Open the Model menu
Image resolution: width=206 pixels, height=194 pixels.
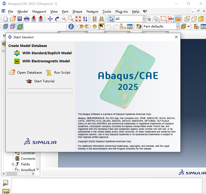(x=23, y=12)
